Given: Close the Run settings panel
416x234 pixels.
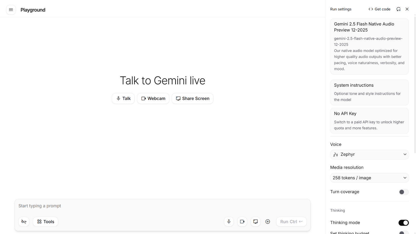Looking at the screenshot, I should tap(407, 9).
